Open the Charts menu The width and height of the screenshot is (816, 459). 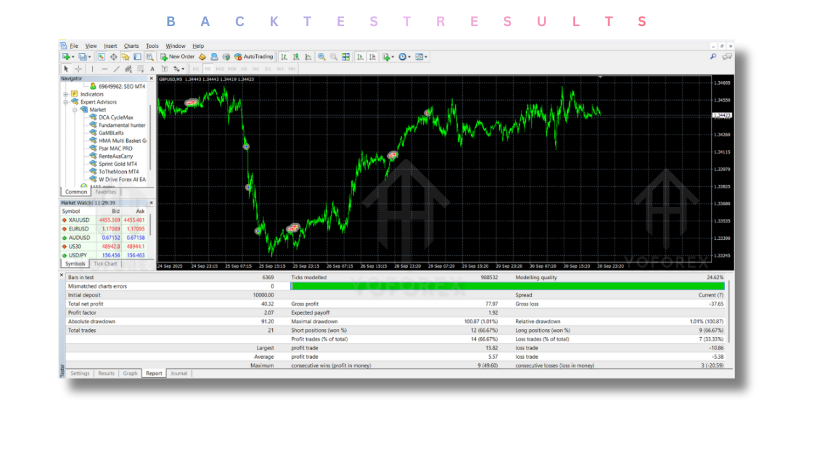131,45
